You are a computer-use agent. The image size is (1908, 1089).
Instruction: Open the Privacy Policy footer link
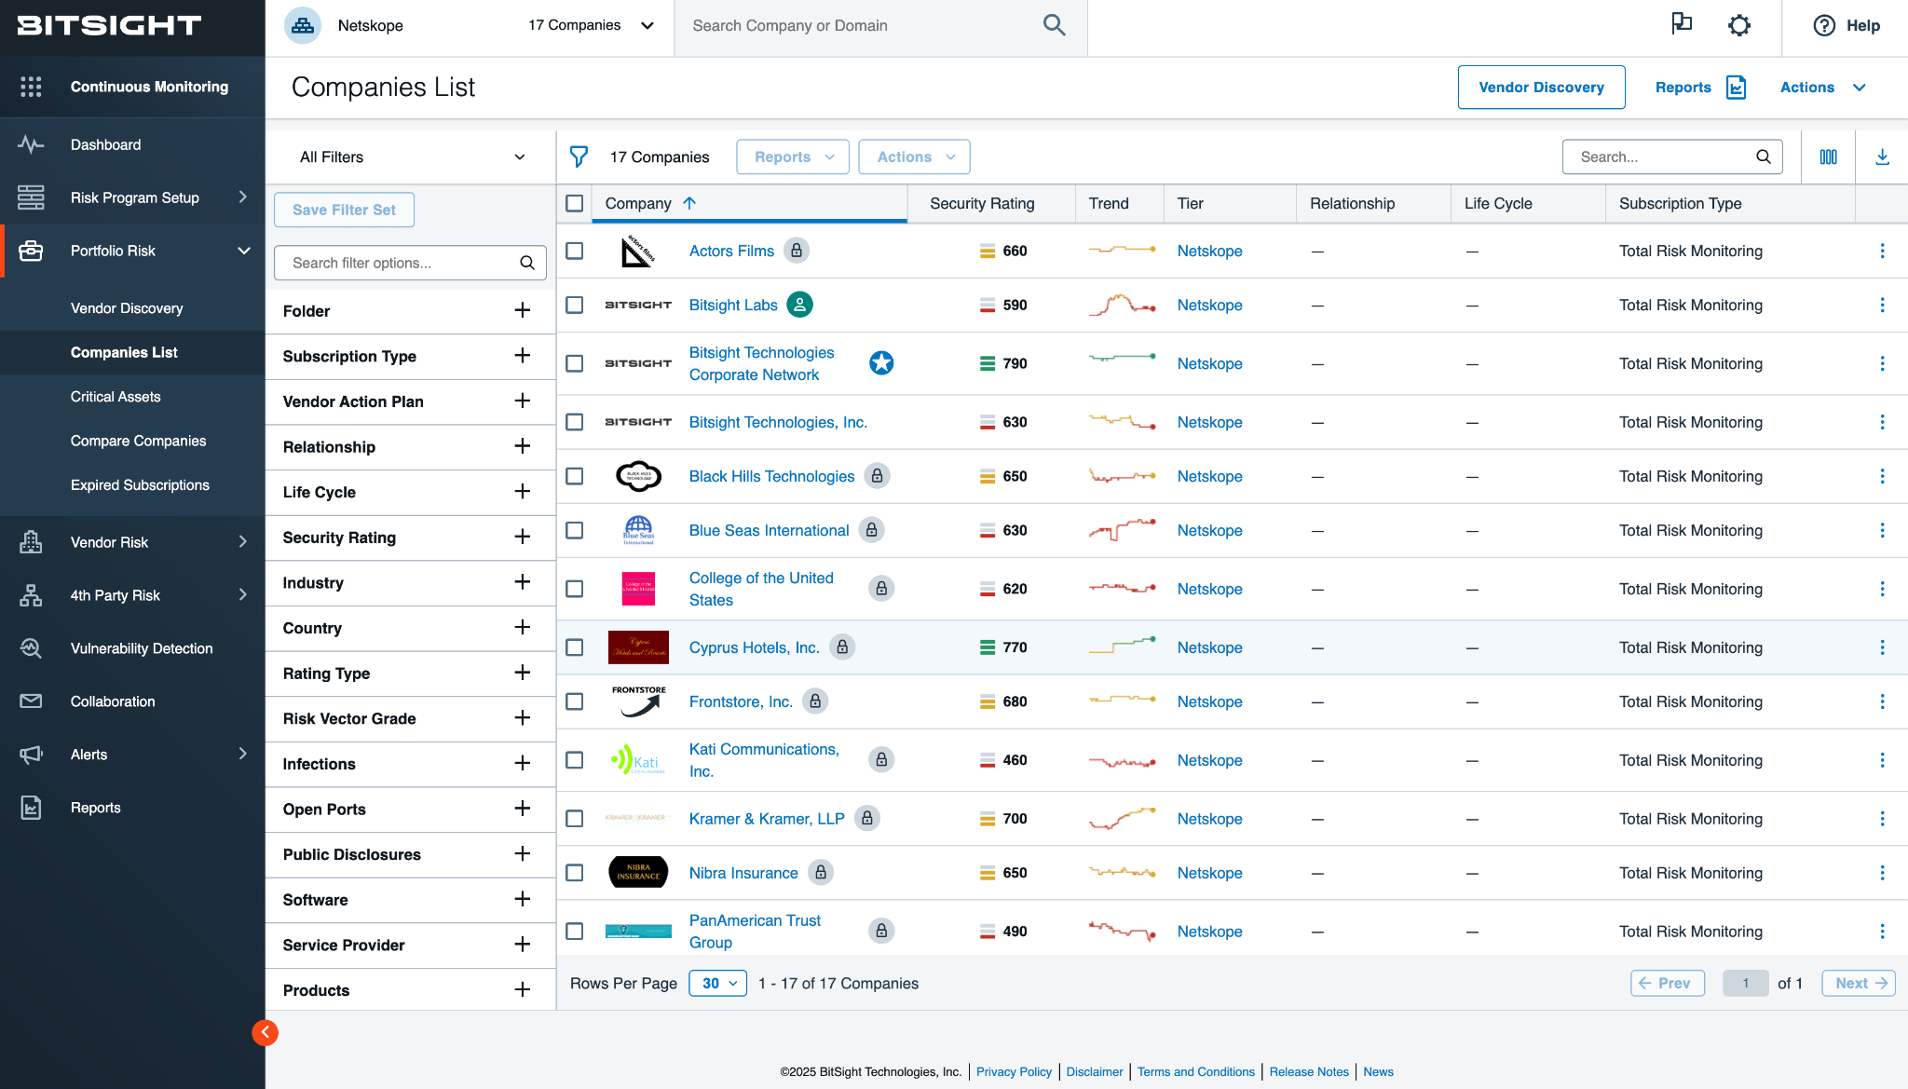coord(1014,1071)
